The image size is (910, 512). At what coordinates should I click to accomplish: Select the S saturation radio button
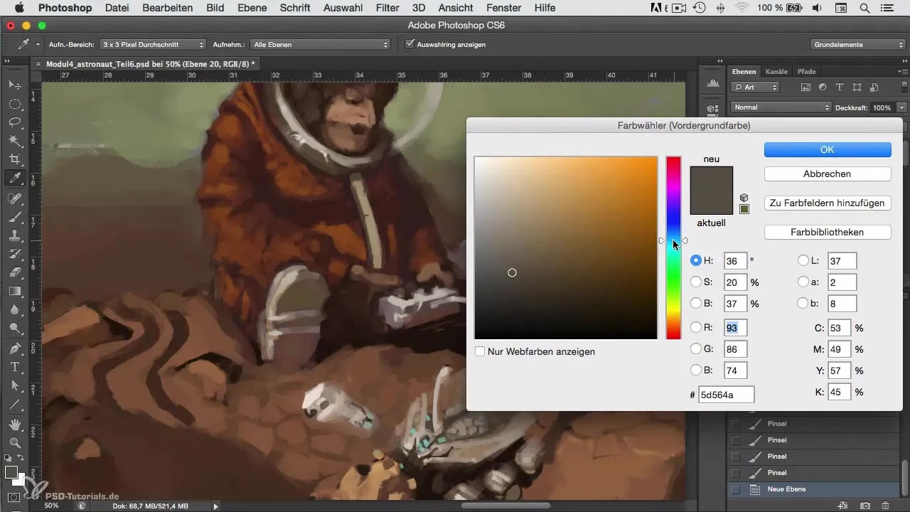(x=696, y=282)
